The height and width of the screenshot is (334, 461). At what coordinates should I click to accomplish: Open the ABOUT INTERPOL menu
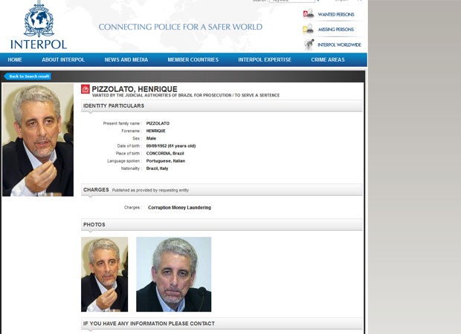point(63,59)
